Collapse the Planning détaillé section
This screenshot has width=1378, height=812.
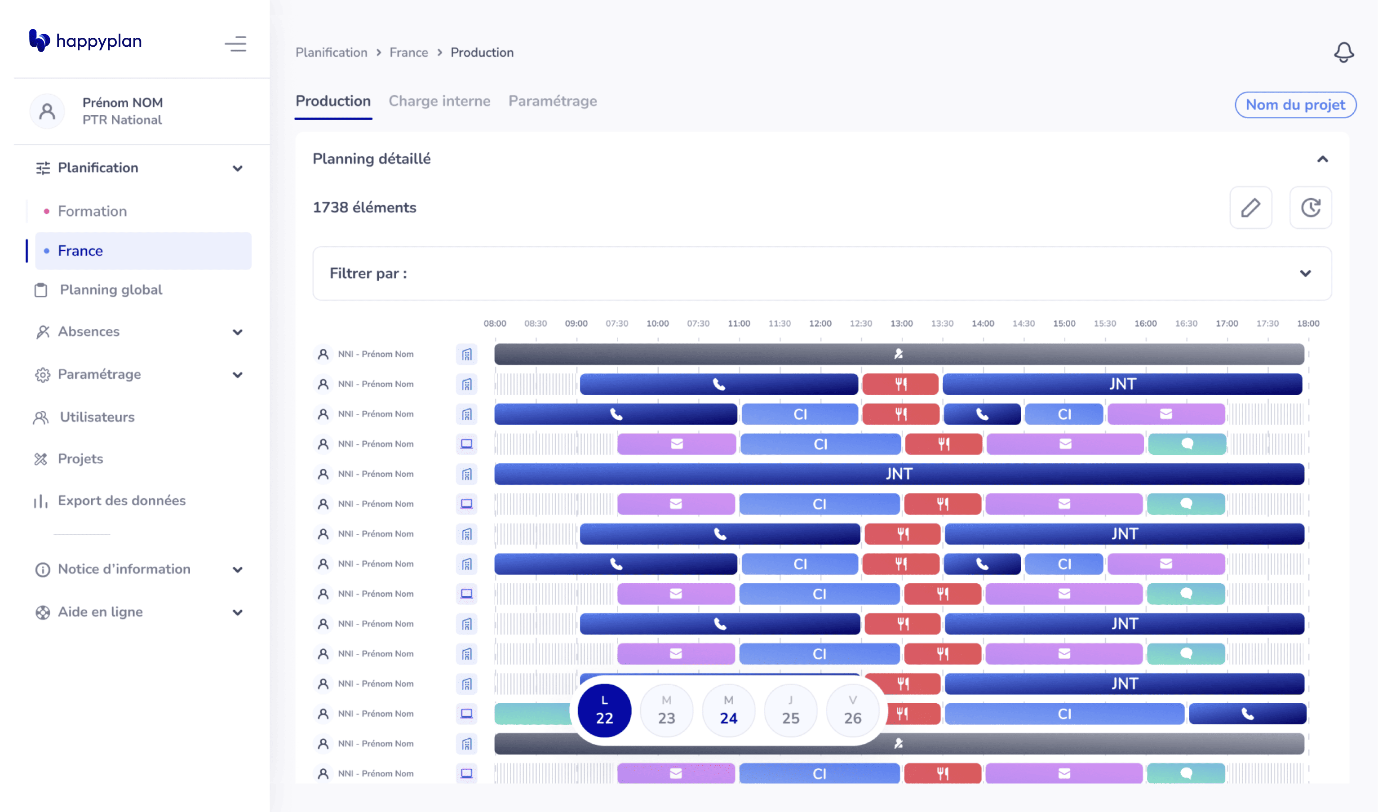[x=1322, y=159]
